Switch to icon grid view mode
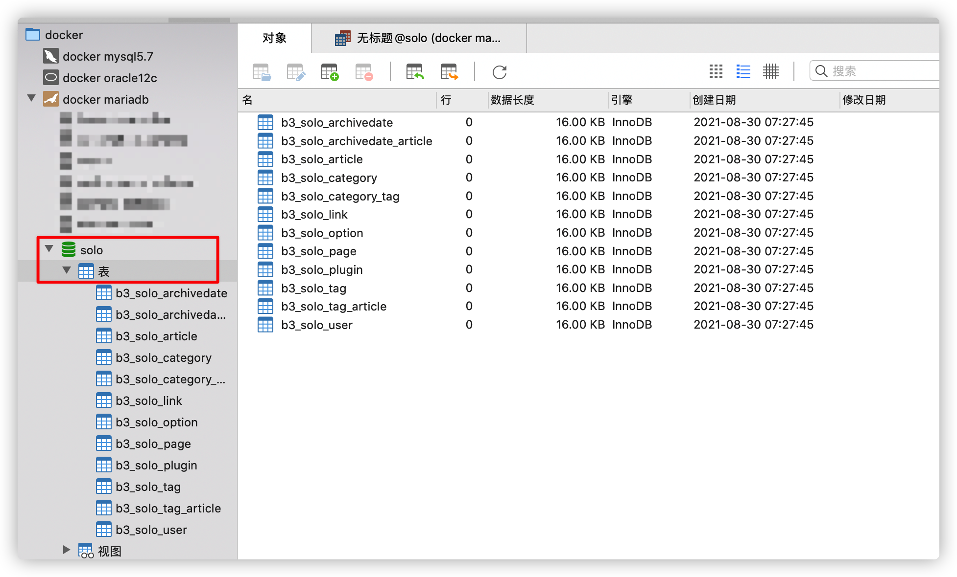 (716, 72)
